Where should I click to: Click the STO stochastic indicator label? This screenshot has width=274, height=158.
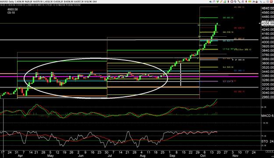coord(264,141)
